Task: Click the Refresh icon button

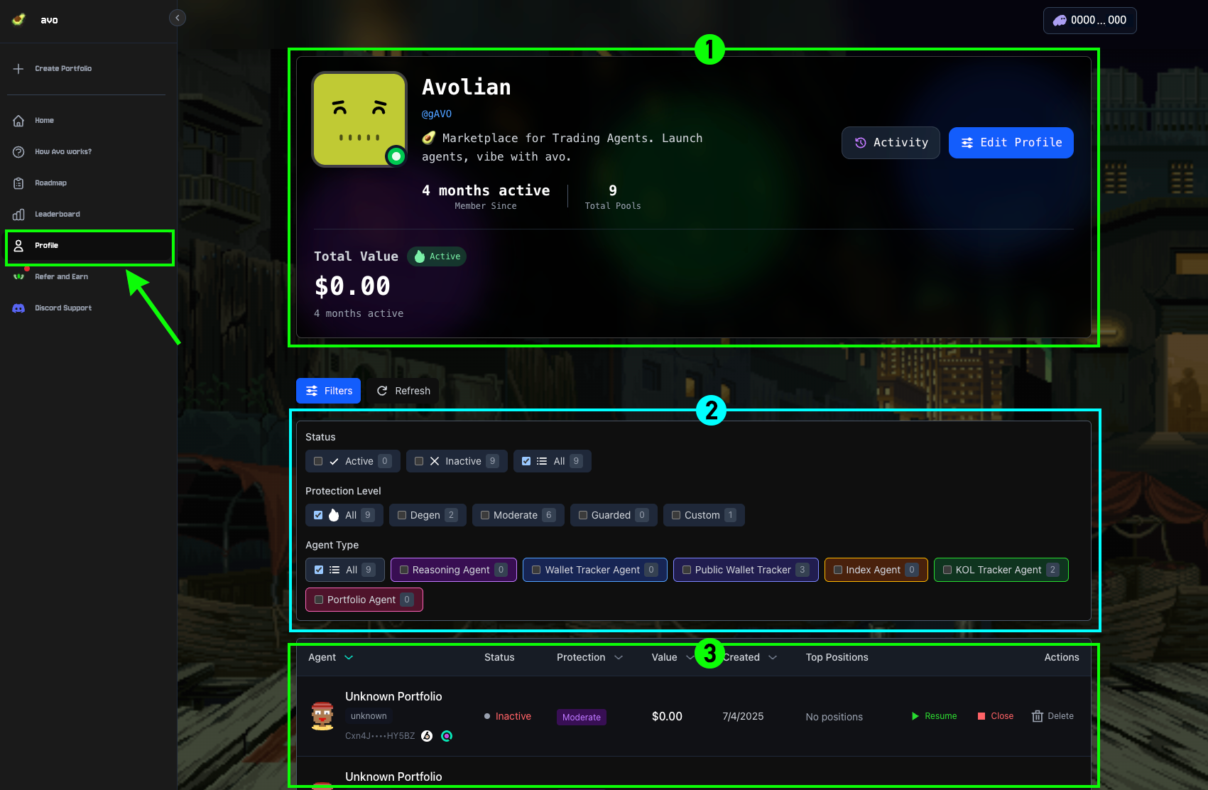Action: (382, 391)
